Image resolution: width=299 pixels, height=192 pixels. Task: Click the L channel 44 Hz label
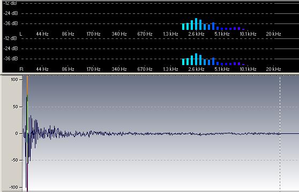tap(42, 34)
